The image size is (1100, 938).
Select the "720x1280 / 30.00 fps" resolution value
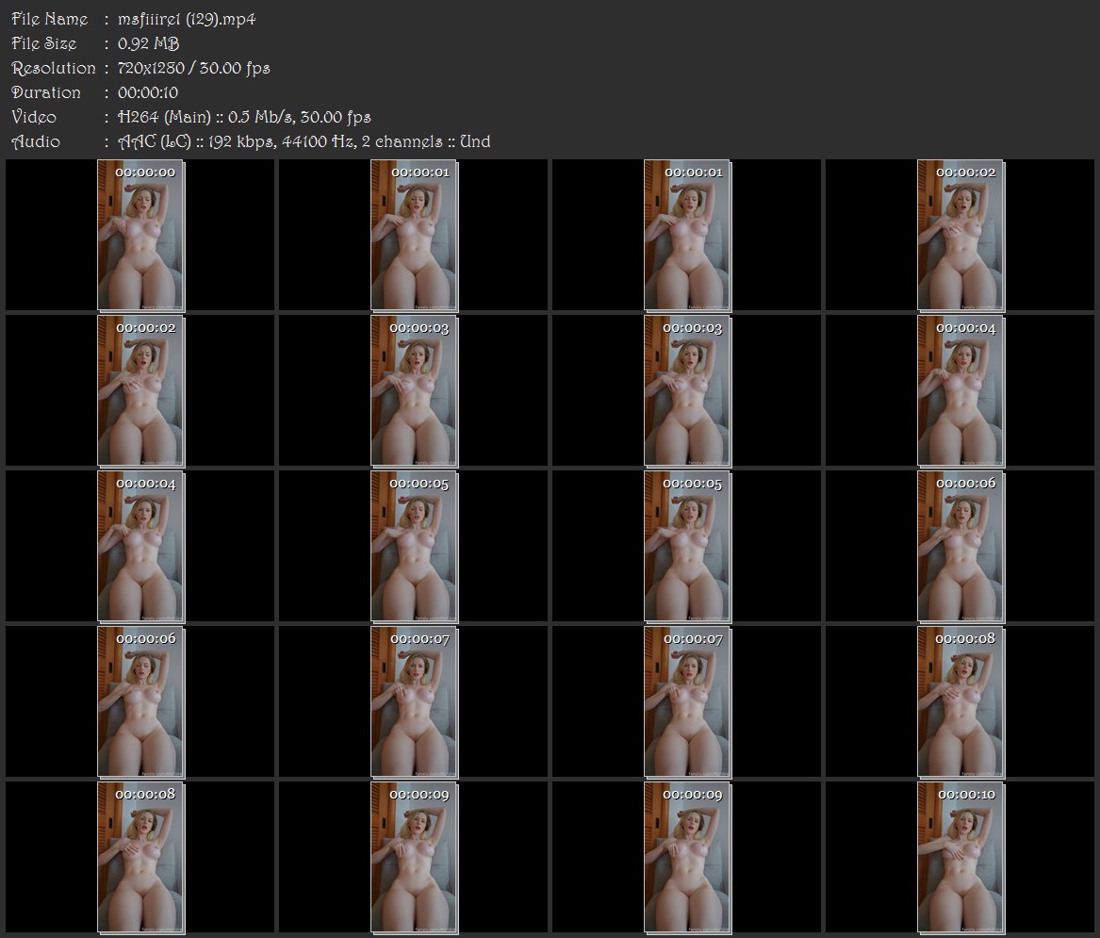click(193, 68)
